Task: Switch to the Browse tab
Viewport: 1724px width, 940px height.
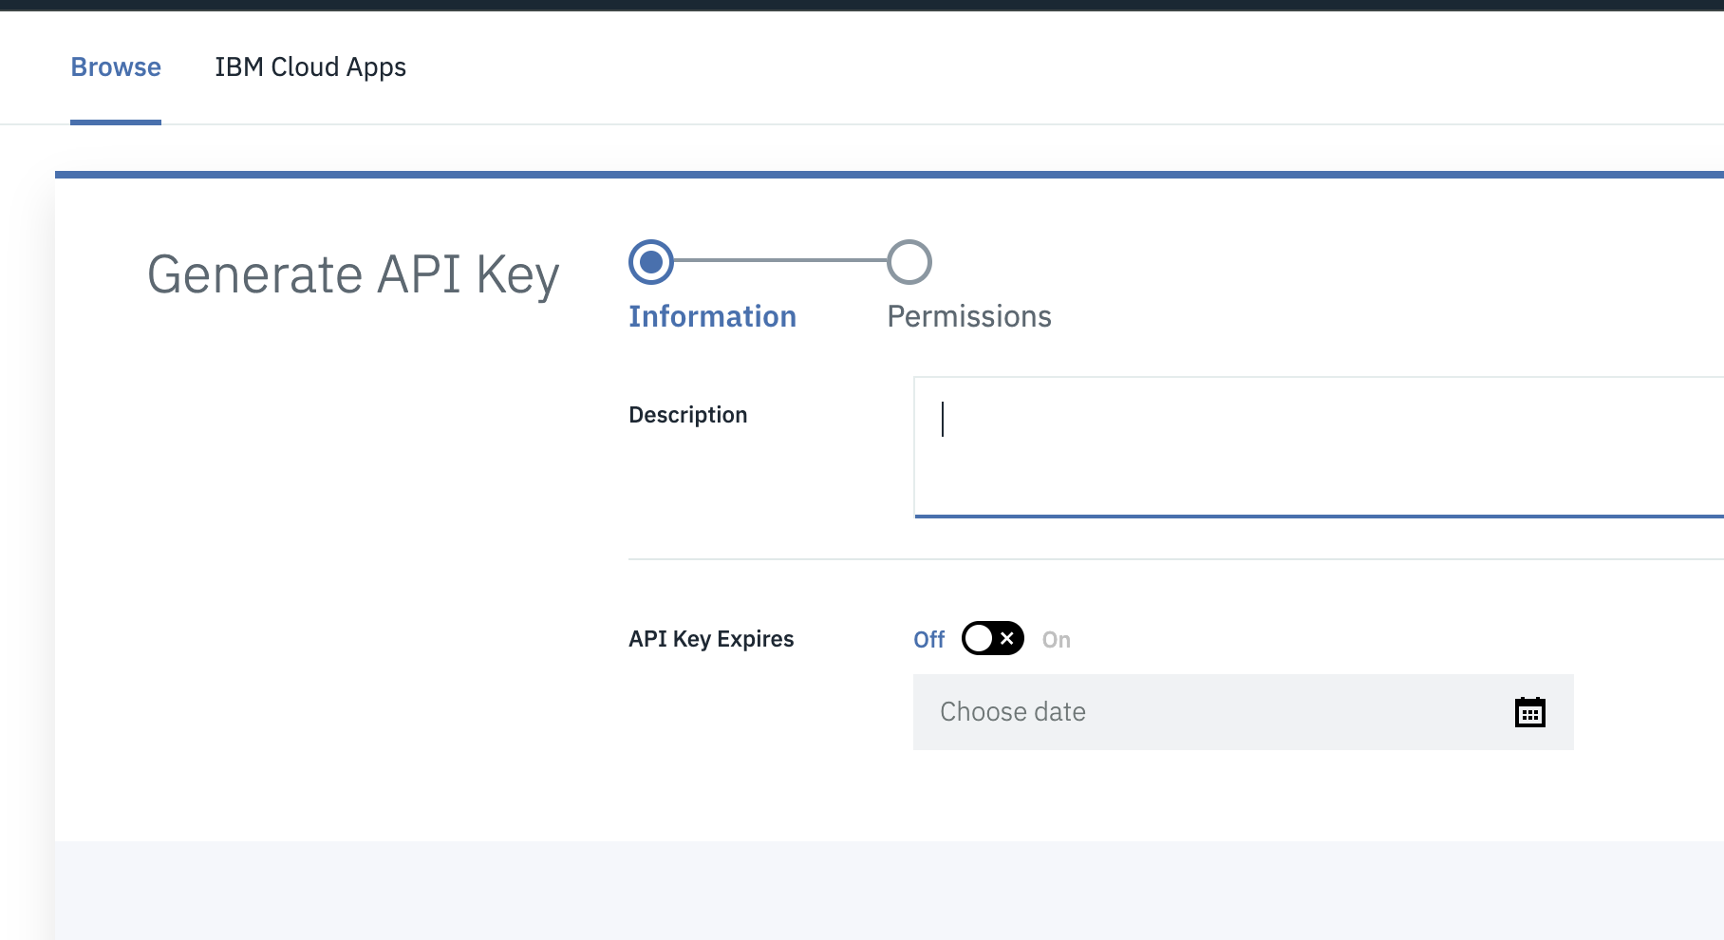Action: click(116, 67)
